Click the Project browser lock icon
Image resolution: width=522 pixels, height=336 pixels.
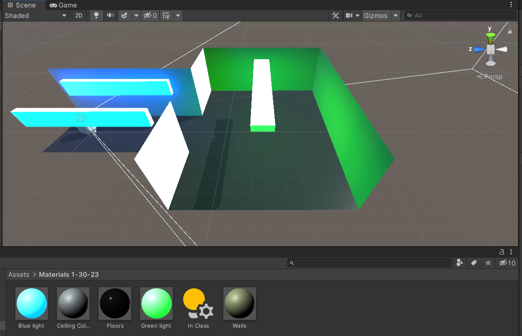[502, 252]
